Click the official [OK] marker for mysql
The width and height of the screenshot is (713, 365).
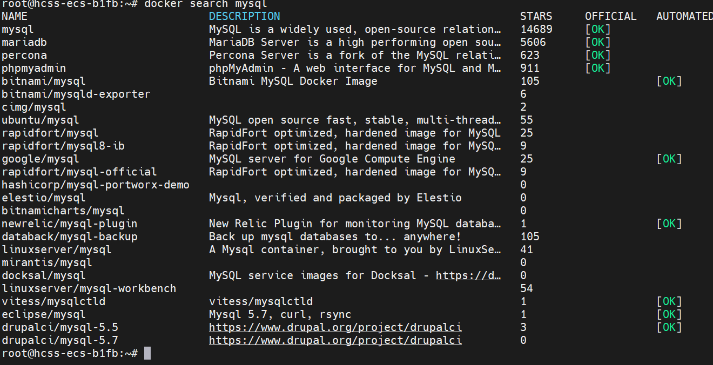tap(598, 30)
